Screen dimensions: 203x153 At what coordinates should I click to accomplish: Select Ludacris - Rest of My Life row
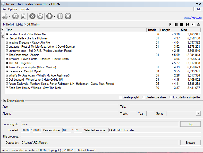pyautogui.click(x=103, y=47)
